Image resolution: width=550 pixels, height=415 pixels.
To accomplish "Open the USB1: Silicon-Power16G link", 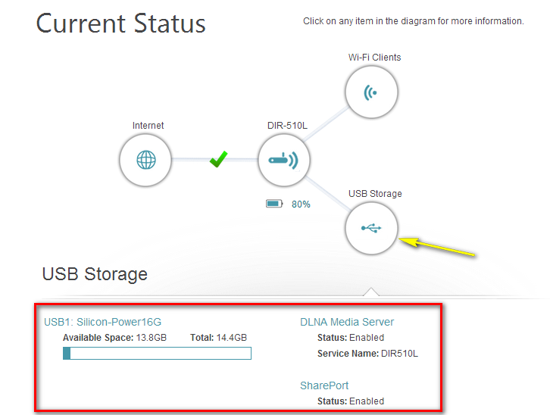I will [102, 322].
